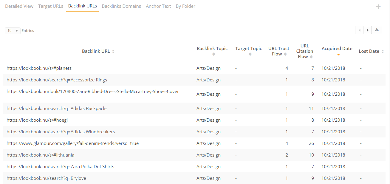390x184 pixels.
Task: Sort by URL Citation Flow arrows
Action: [x=311, y=57]
